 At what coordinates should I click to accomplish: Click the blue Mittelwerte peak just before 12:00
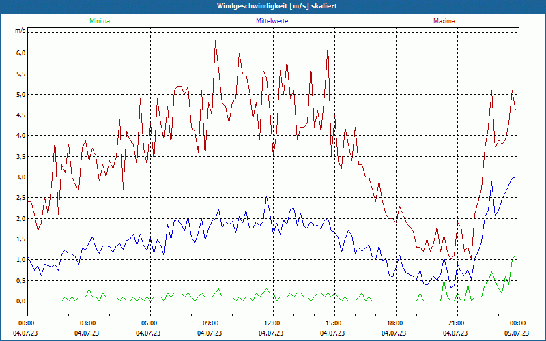(267, 197)
